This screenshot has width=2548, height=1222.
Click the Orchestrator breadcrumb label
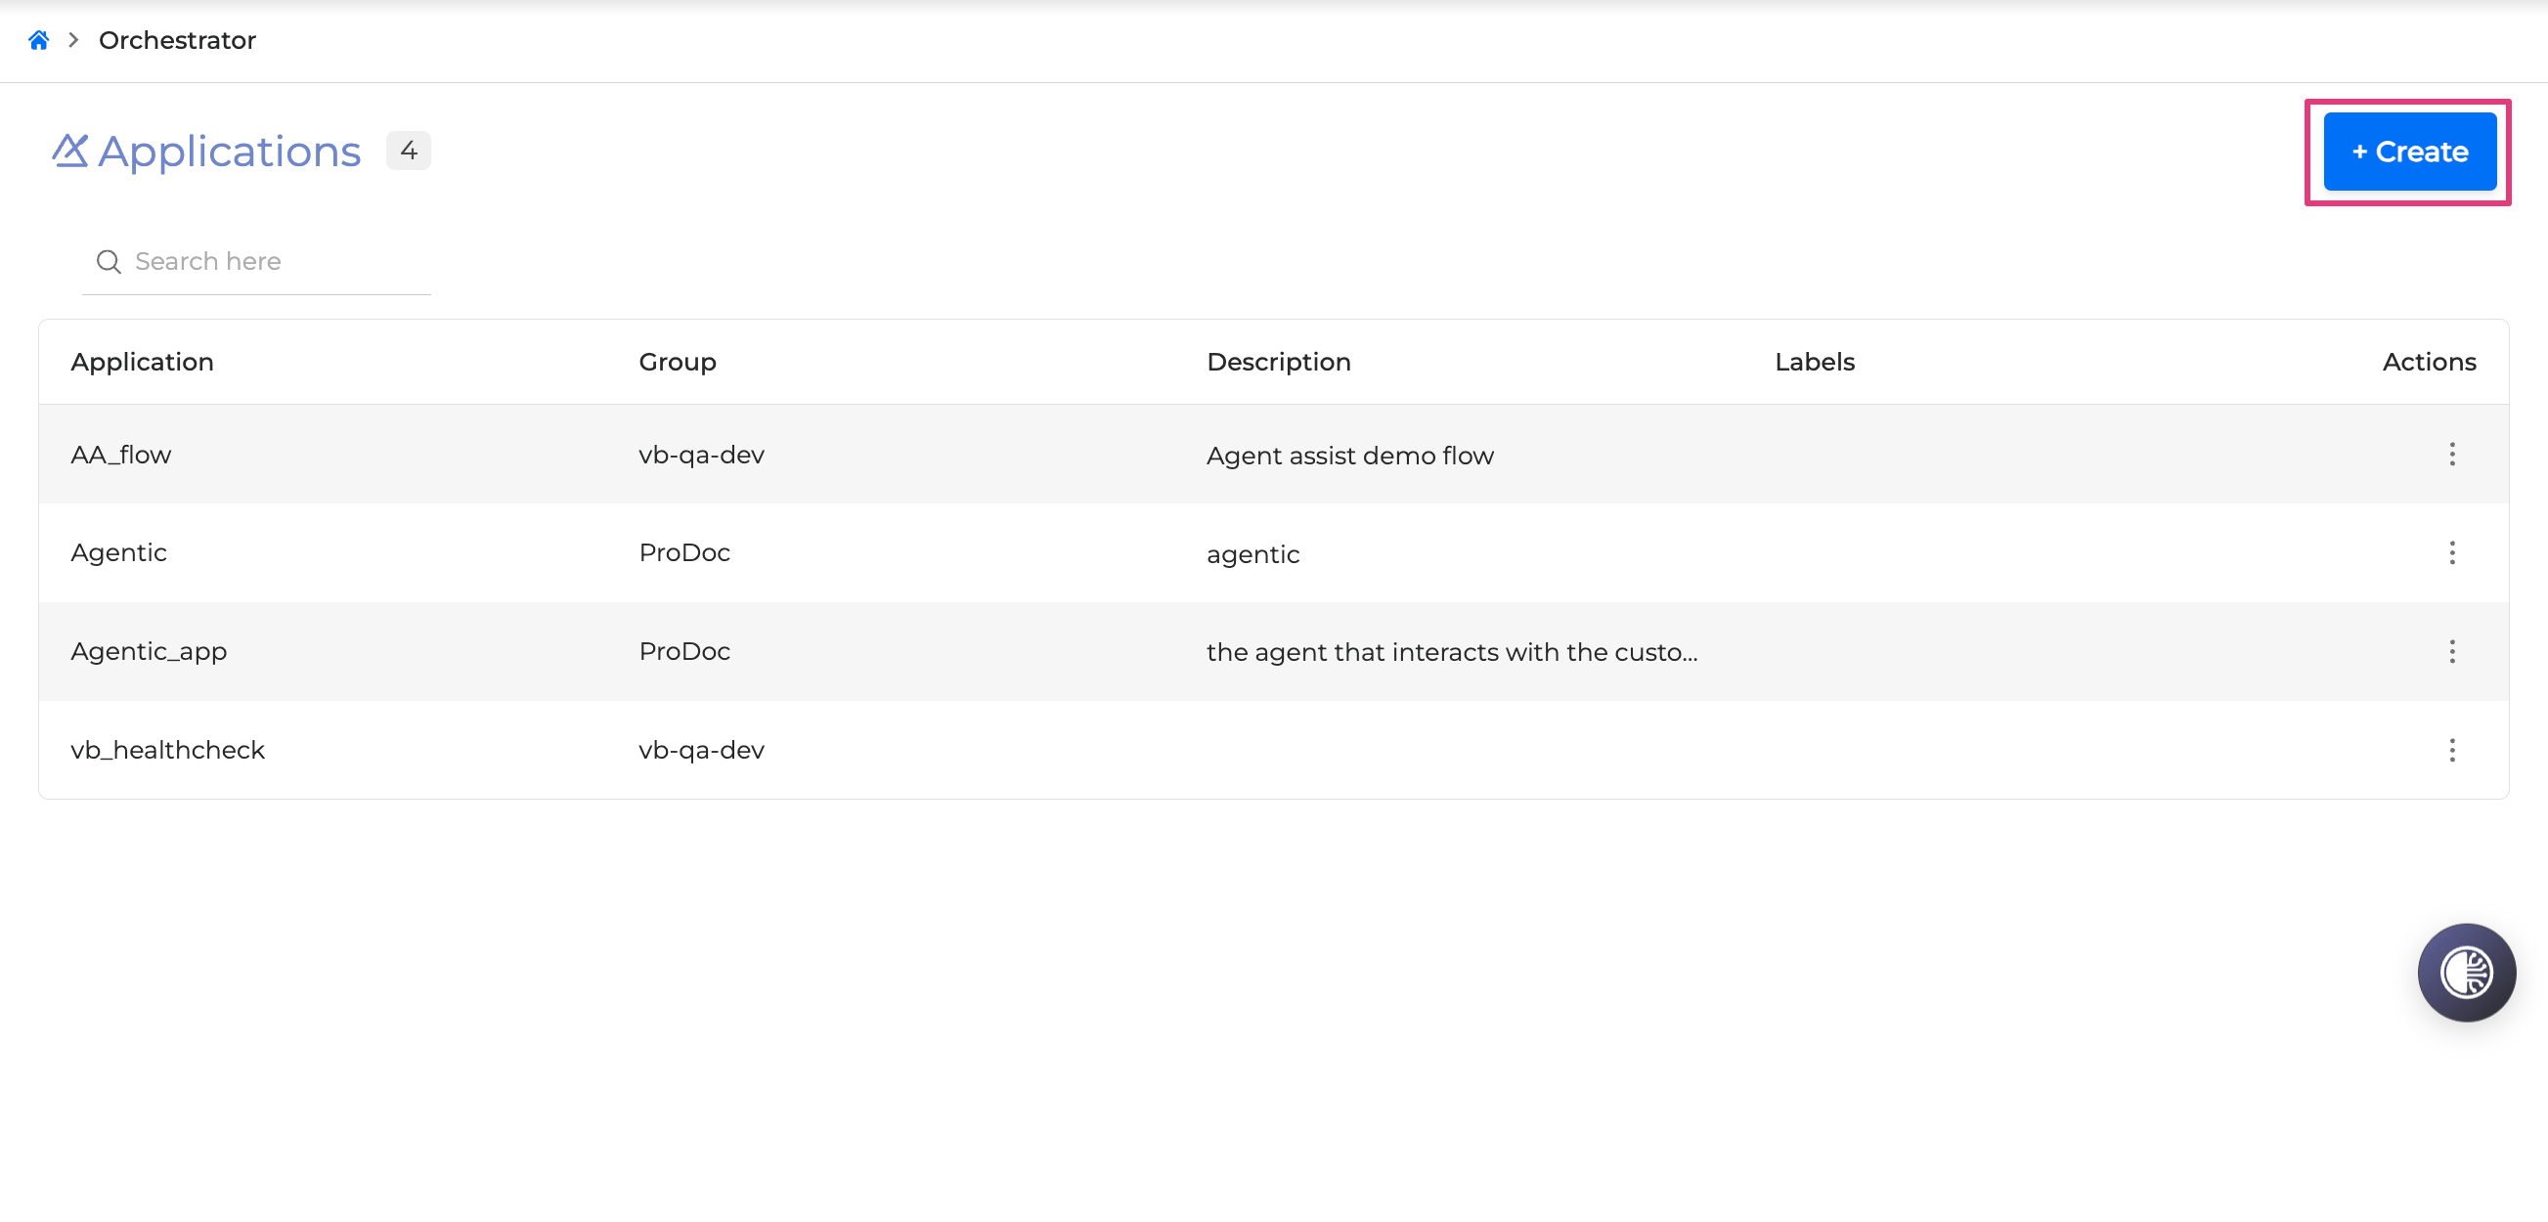177,40
